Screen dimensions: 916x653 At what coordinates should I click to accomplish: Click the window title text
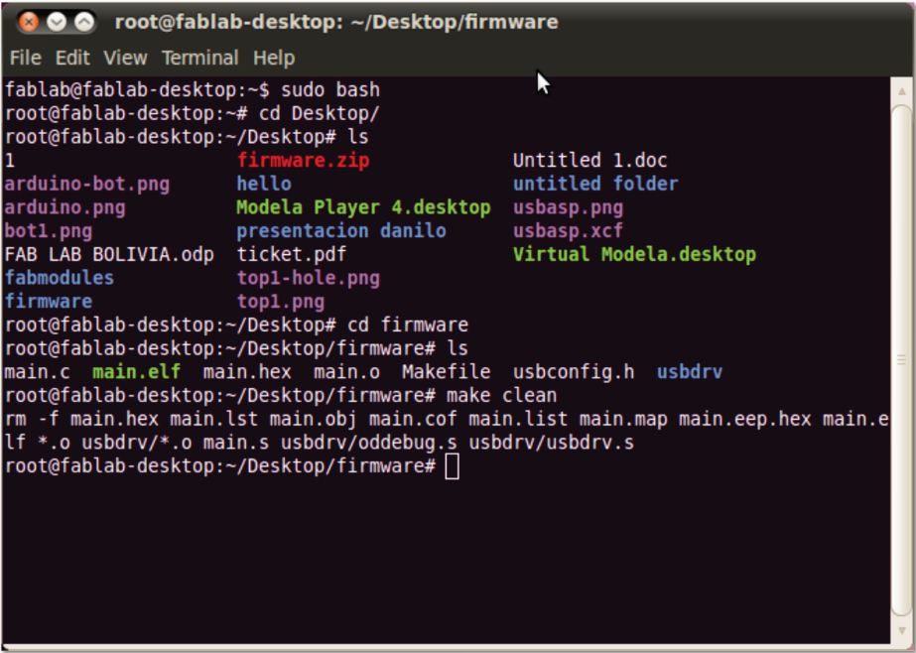(x=336, y=22)
